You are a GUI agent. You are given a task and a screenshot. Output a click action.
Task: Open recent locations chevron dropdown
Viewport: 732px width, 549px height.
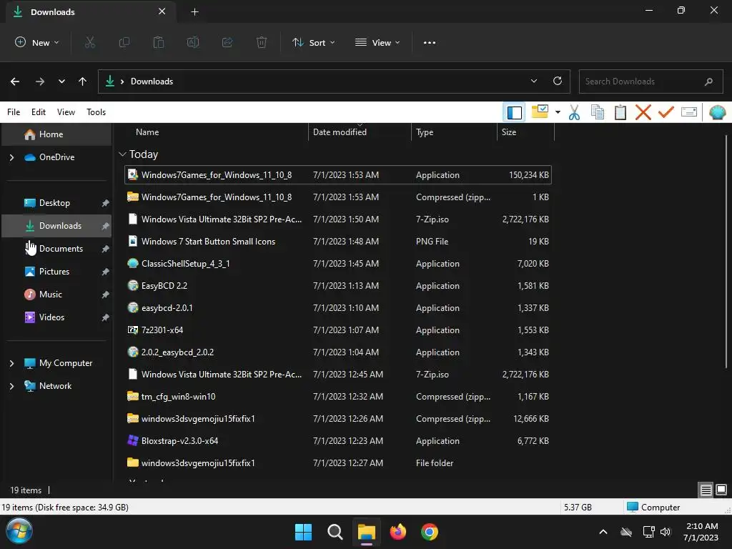[x=61, y=81]
